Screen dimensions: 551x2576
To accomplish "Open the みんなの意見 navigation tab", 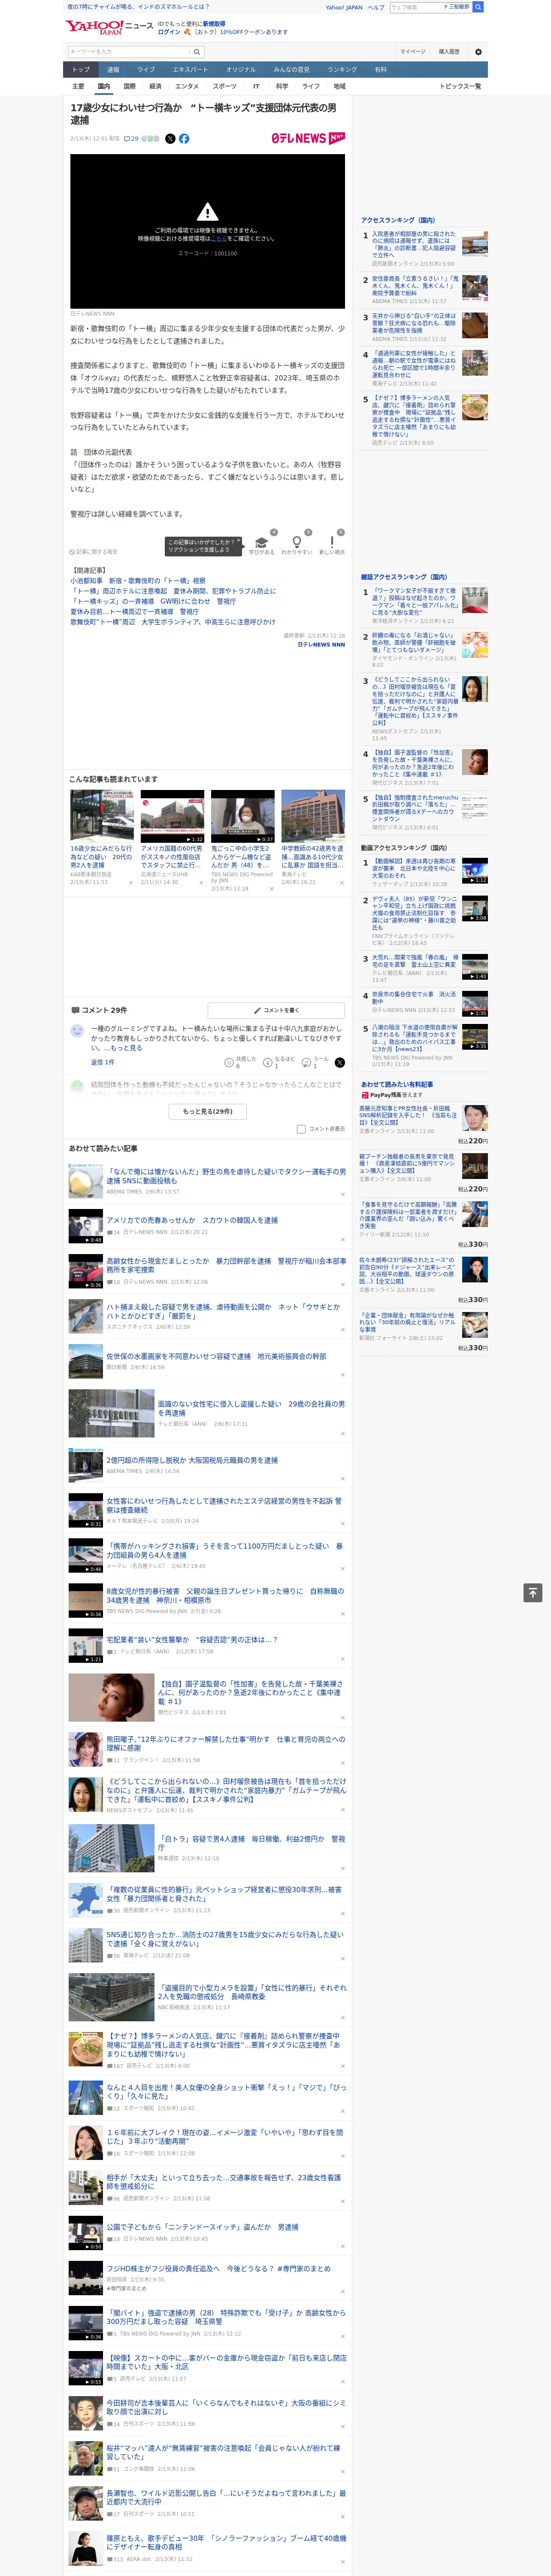I will click(291, 70).
